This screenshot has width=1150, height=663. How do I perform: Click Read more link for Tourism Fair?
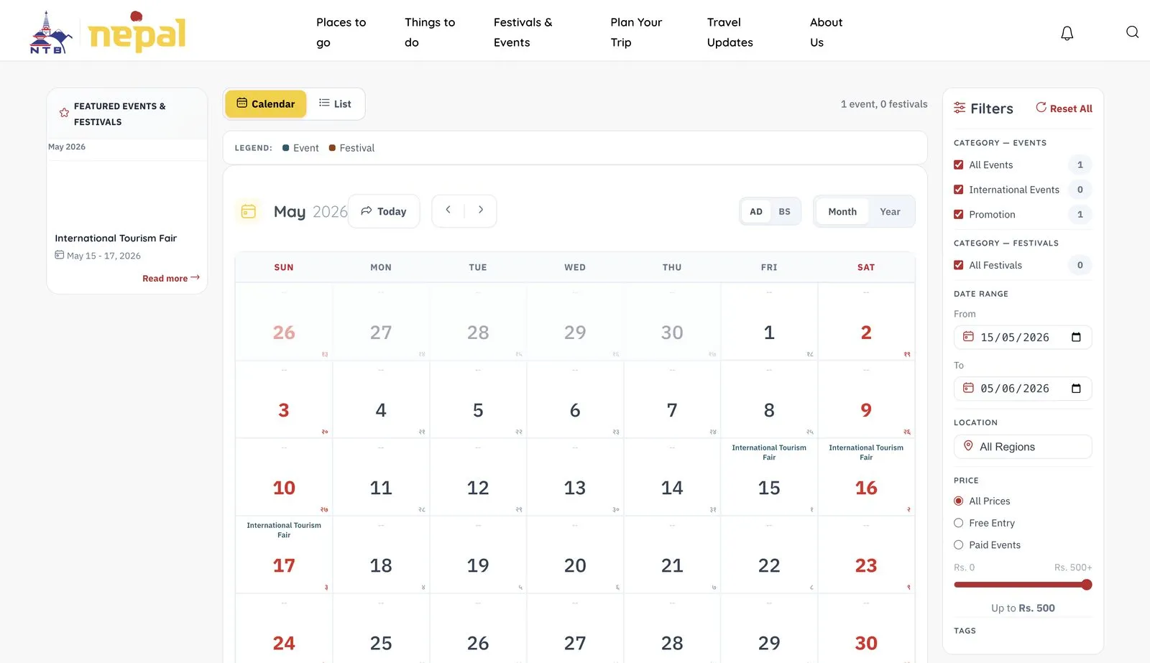(171, 278)
